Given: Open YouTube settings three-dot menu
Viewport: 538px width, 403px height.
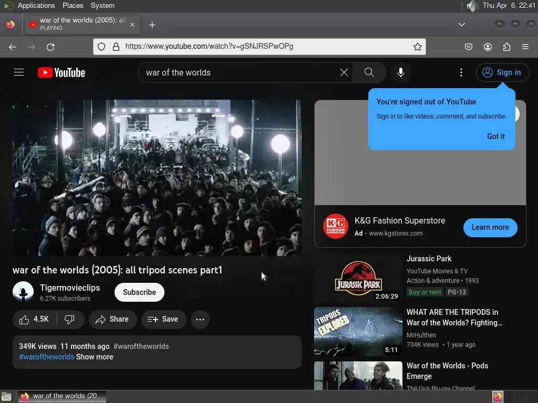Looking at the screenshot, I should (461, 72).
